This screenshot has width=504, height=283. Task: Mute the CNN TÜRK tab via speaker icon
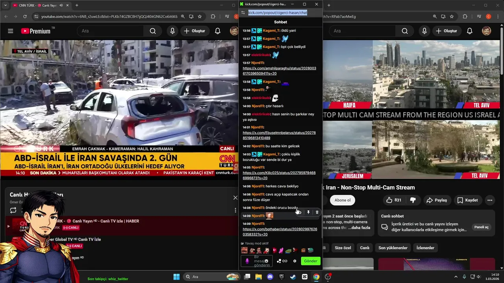[x=61, y=5]
